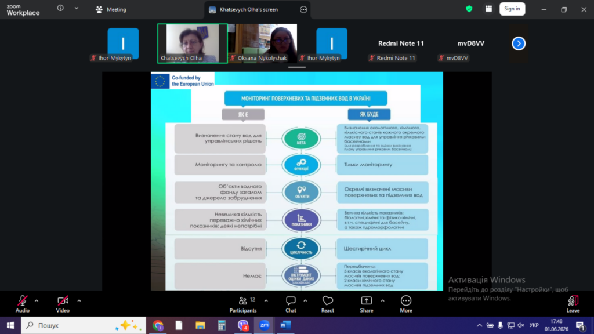Screen dimensions: 594x334
Task: Open File Explorer from the taskbar
Action: pyautogui.click(x=200, y=325)
